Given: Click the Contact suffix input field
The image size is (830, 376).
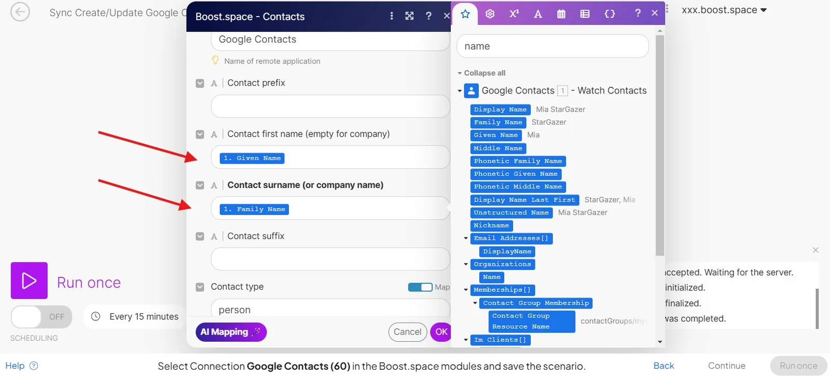Looking at the screenshot, I should click(330, 259).
